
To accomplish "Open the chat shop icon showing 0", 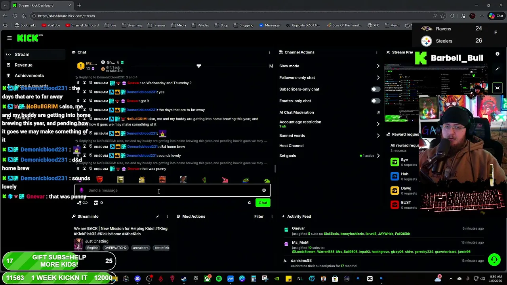I will pyautogui.click(x=96, y=203).
